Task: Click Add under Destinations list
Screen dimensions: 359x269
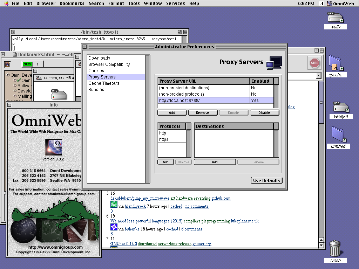Action: (215, 162)
